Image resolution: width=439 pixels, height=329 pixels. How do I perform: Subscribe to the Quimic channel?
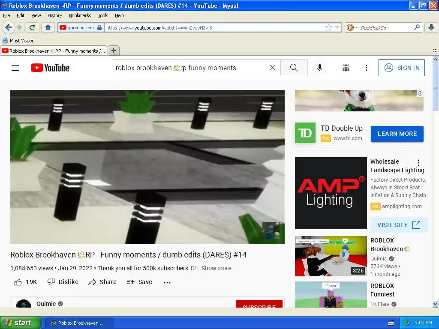pos(259,304)
